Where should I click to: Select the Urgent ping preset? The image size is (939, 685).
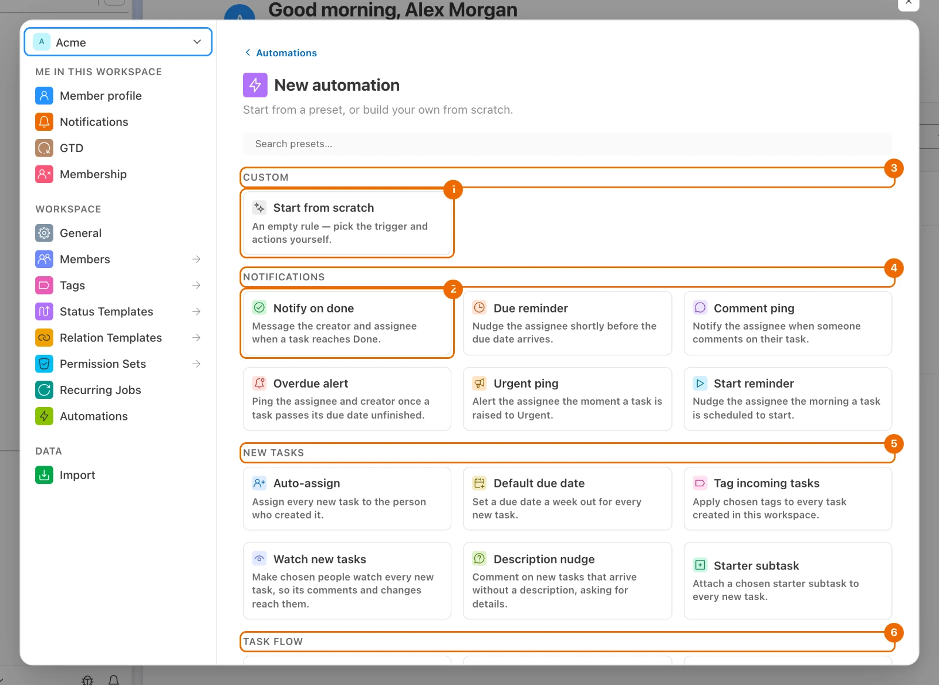point(568,399)
